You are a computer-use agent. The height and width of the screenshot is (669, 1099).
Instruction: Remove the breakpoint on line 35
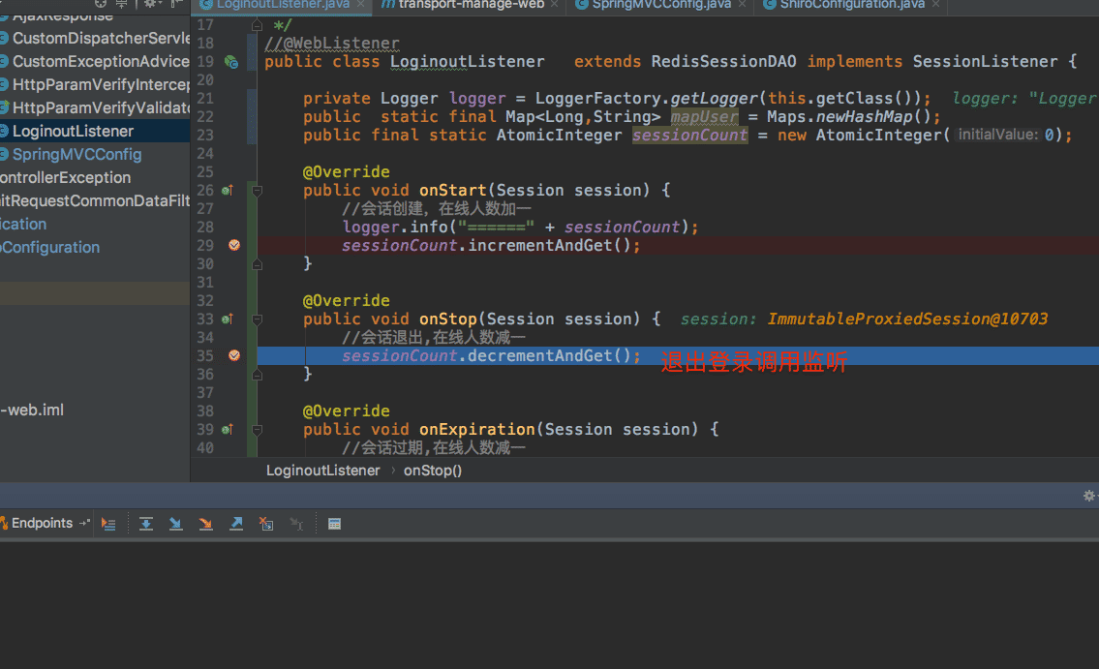pos(233,355)
